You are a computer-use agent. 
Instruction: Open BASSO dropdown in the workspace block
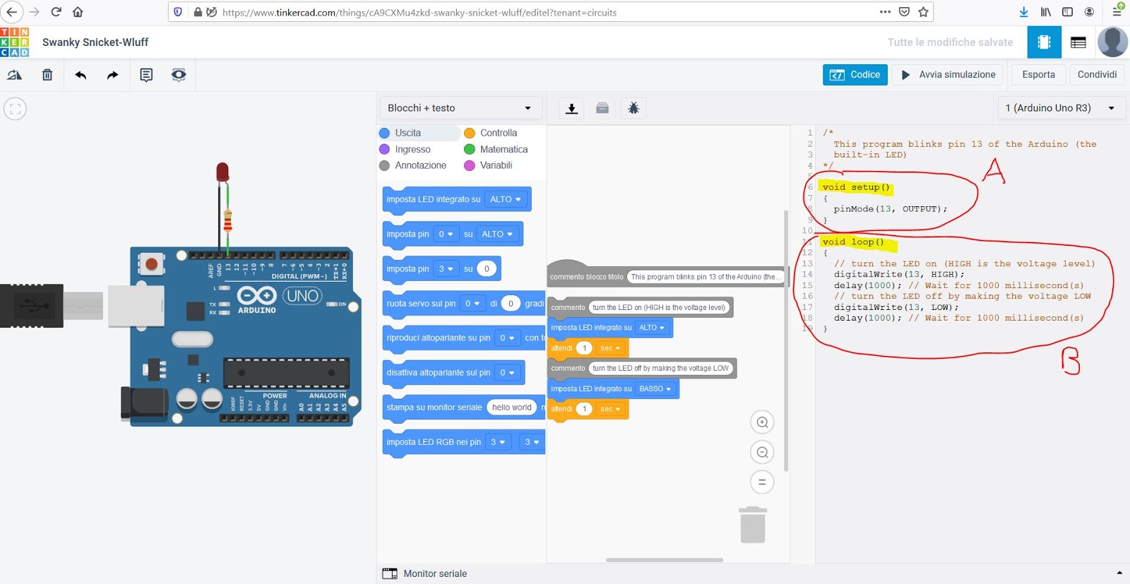click(655, 389)
